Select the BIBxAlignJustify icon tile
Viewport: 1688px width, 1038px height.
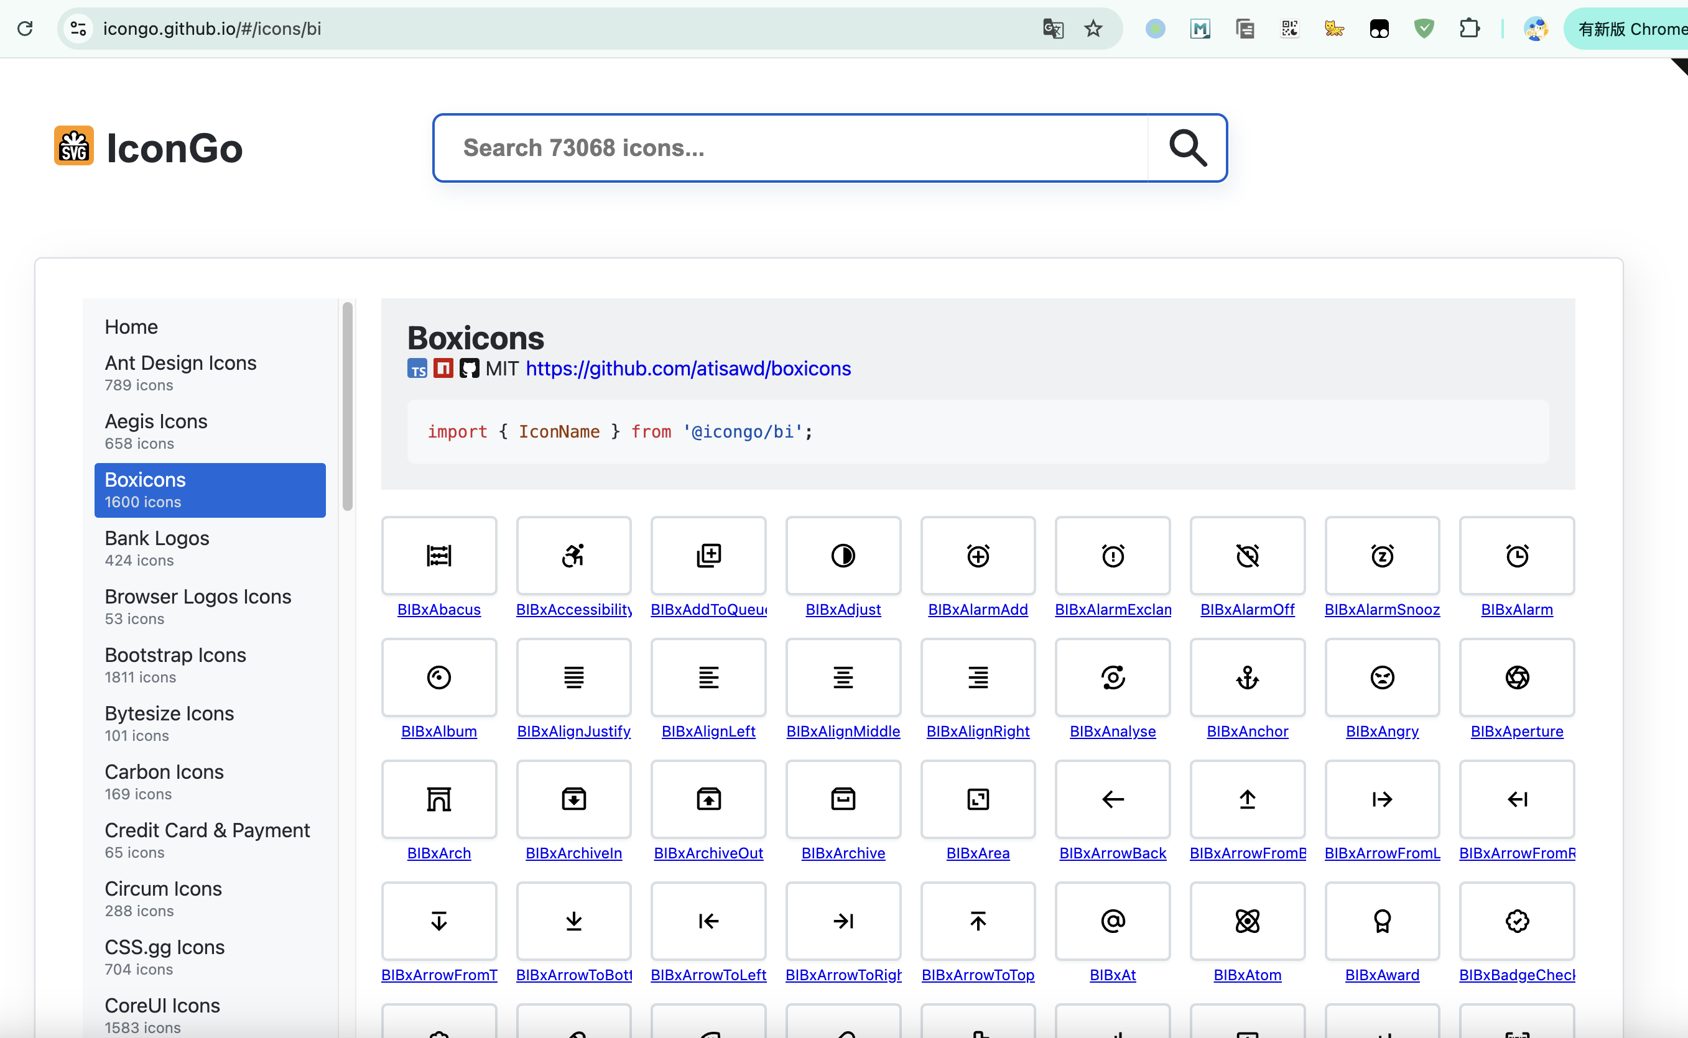573,677
